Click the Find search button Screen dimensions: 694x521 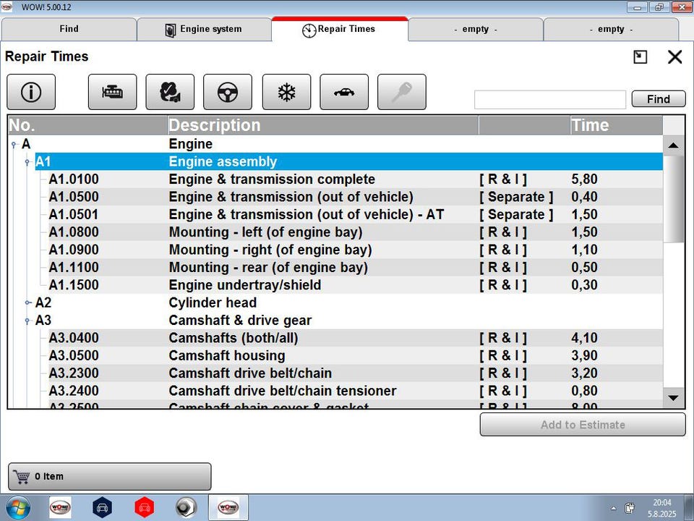click(x=658, y=99)
